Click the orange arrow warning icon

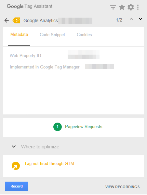coord(16,166)
